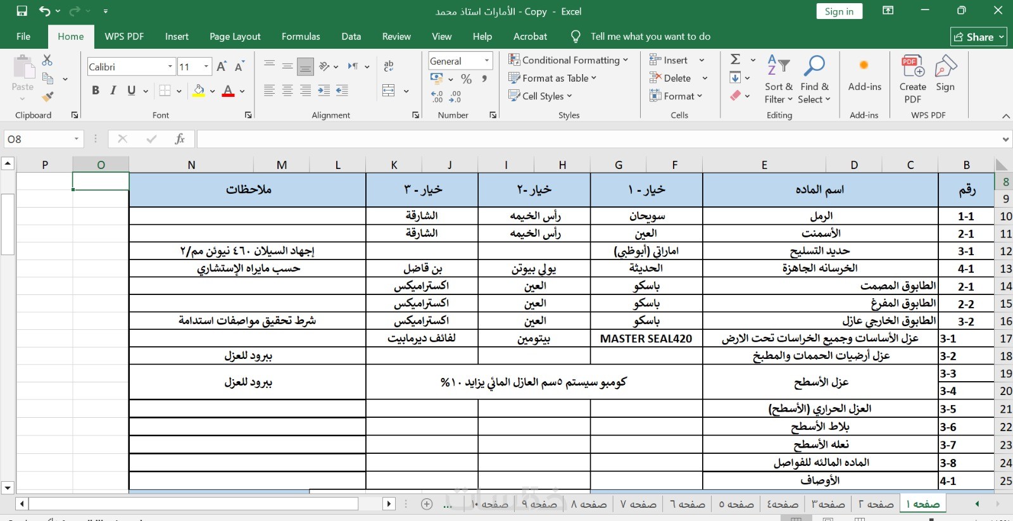Apply center horizontal alignment
This screenshot has width=1013, height=521.
click(x=287, y=91)
